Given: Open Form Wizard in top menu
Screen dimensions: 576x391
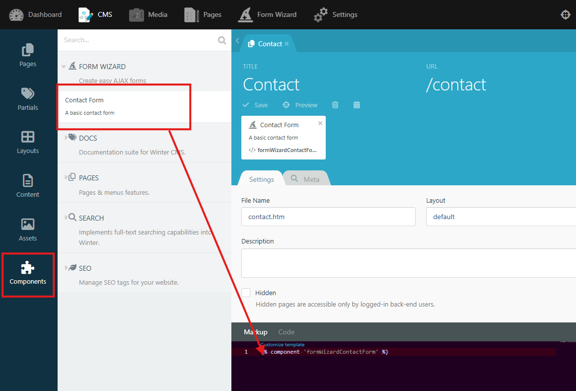Looking at the screenshot, I should pos(268,14).
